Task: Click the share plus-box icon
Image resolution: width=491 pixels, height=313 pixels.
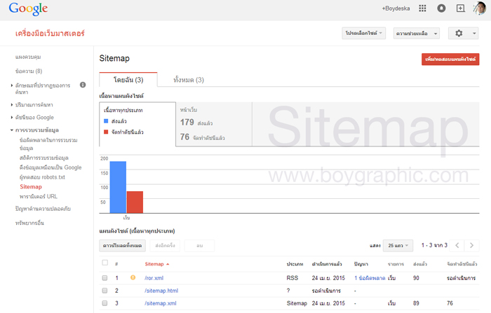Action: click(x=460, y=8)
